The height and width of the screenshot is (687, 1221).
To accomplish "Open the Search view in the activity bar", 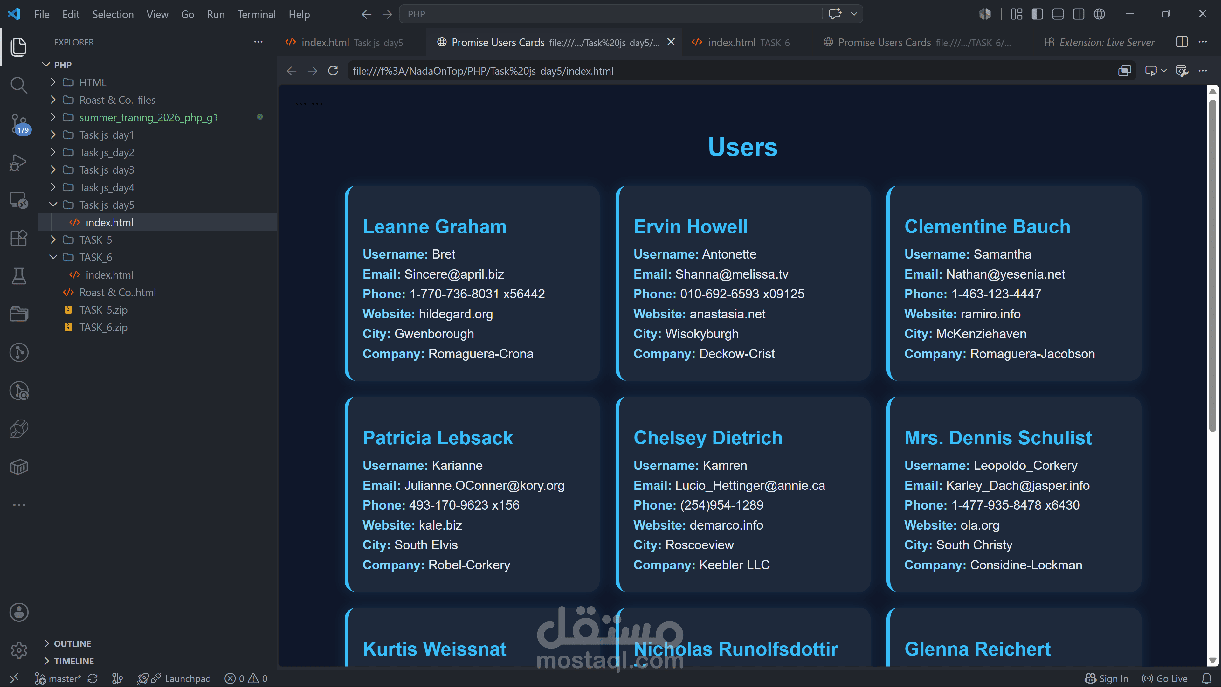I will (18, 85).
